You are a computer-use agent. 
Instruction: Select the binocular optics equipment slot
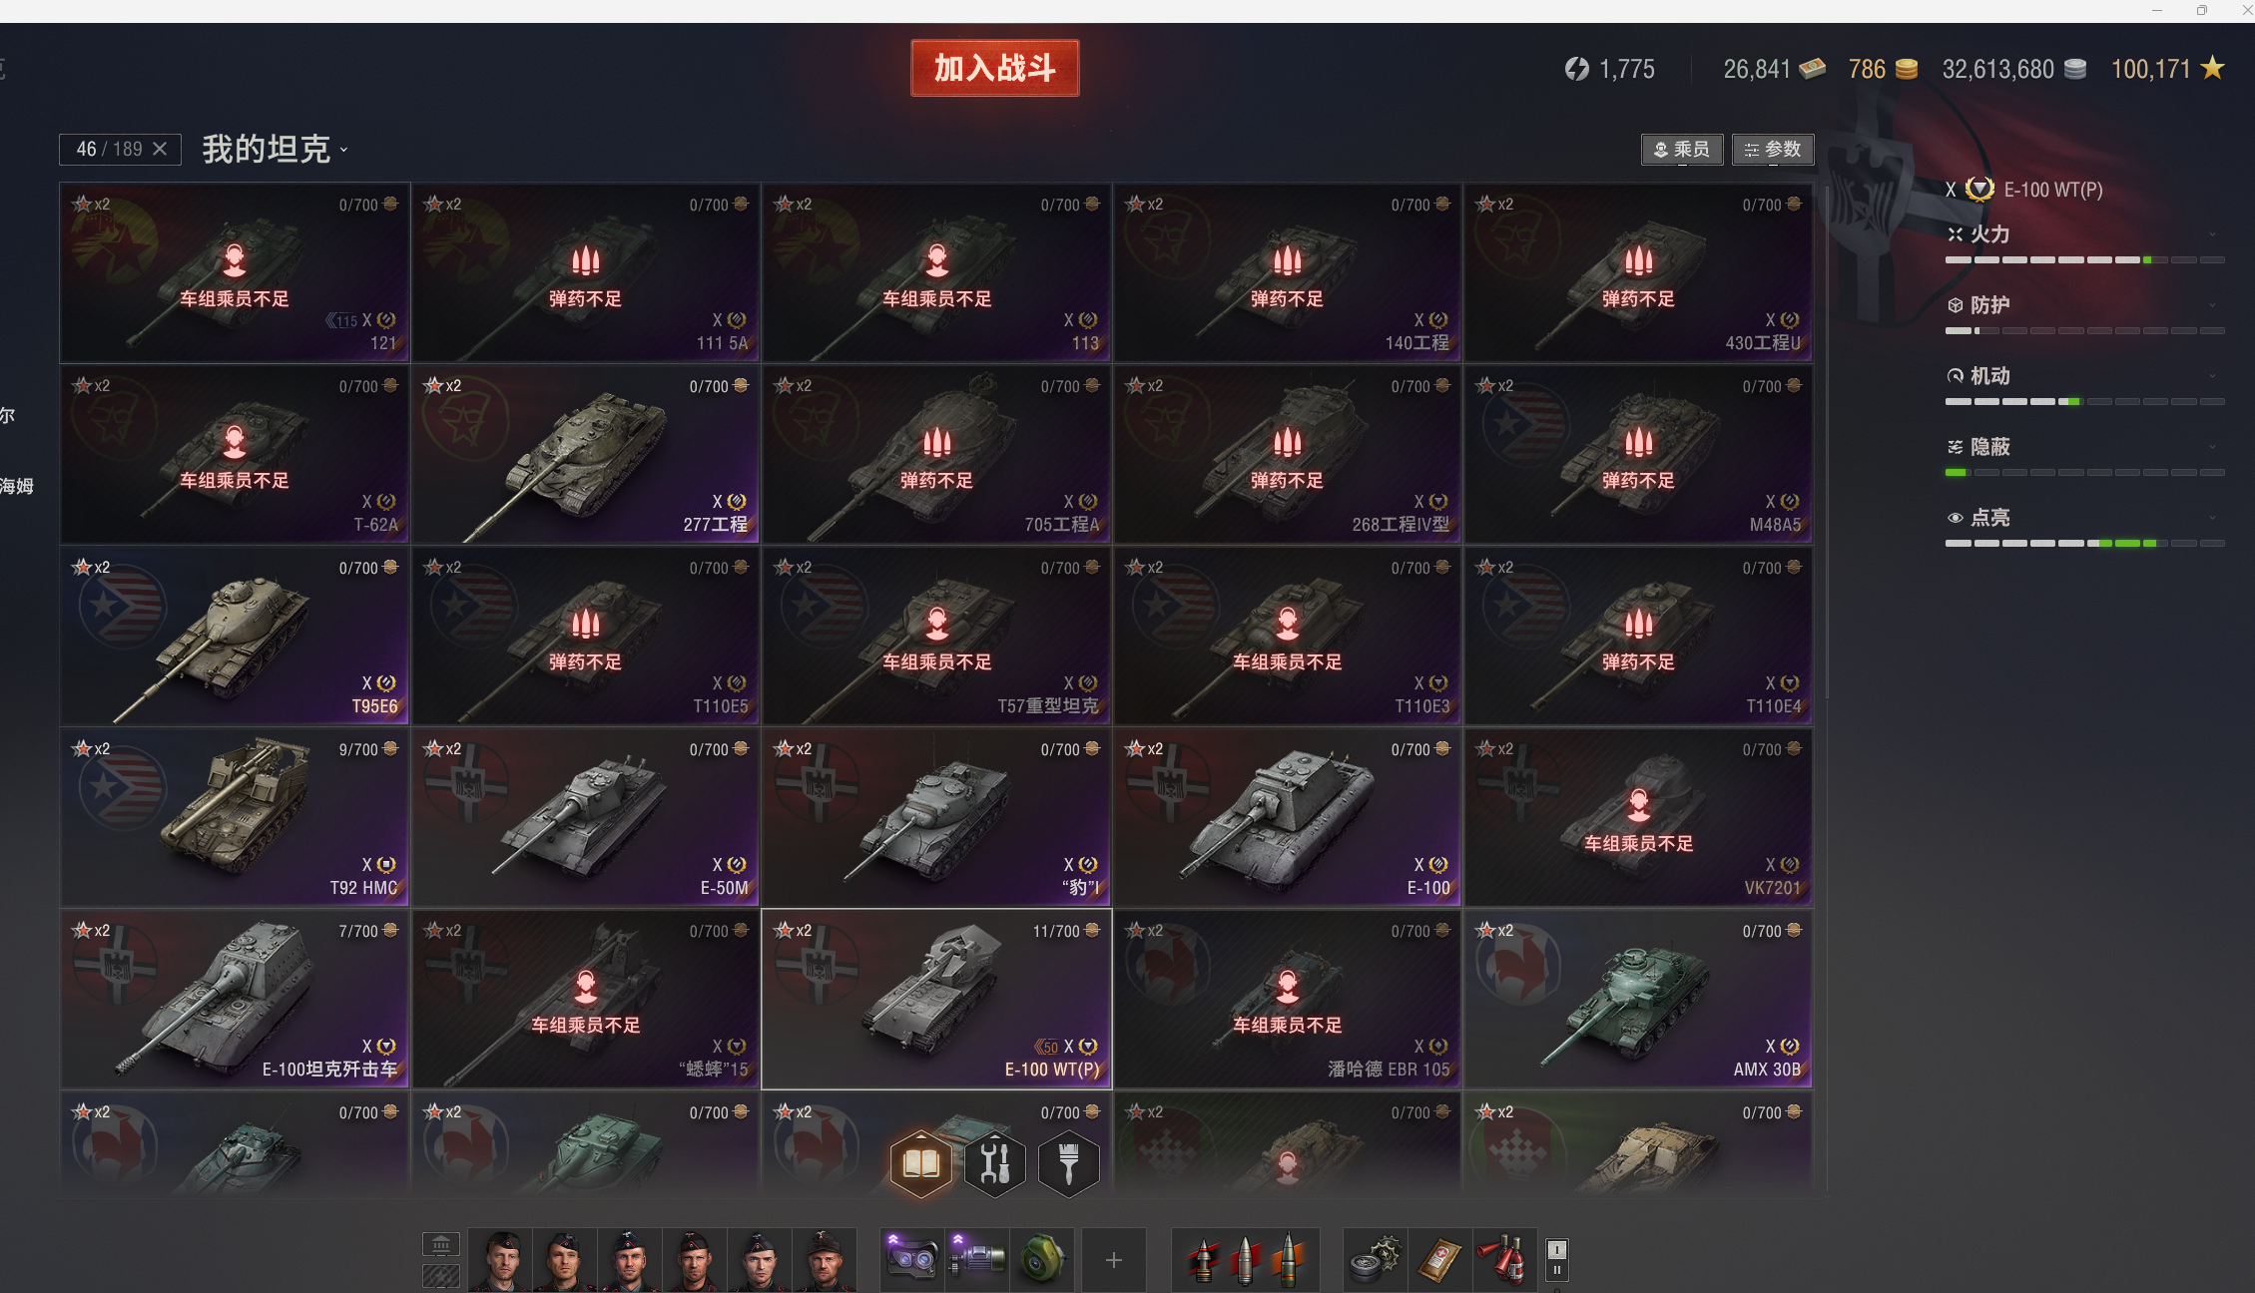click(x=912, y=1259)
